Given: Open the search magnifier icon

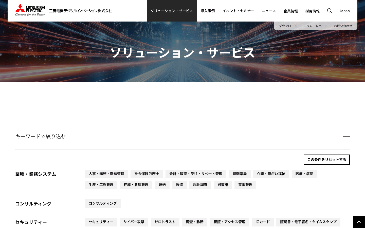Looking at the screenshot, I should click(x=330, y=11).
